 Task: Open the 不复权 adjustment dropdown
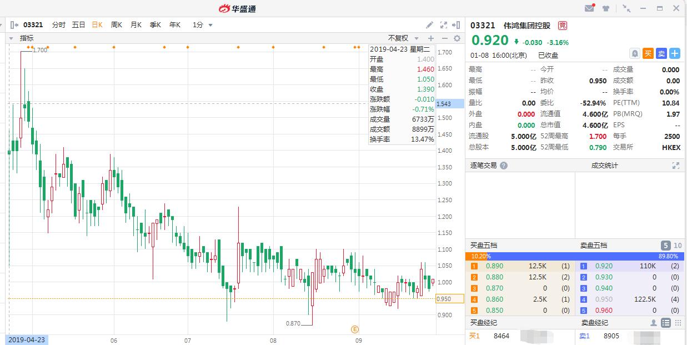(x=404, y=38)
